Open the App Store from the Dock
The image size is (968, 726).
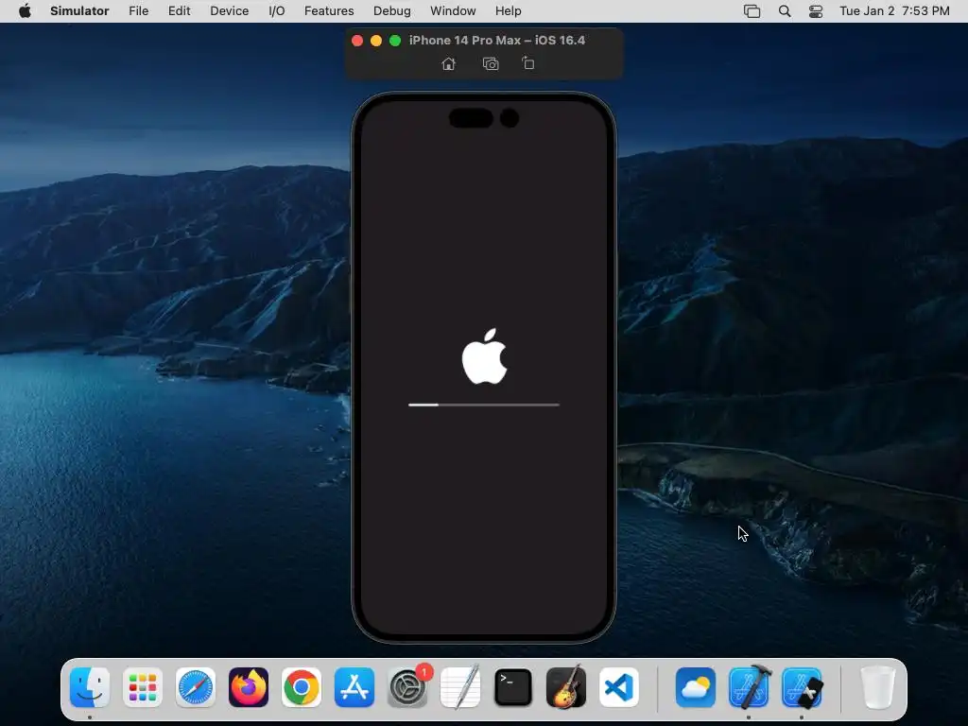tap(354, 687)
